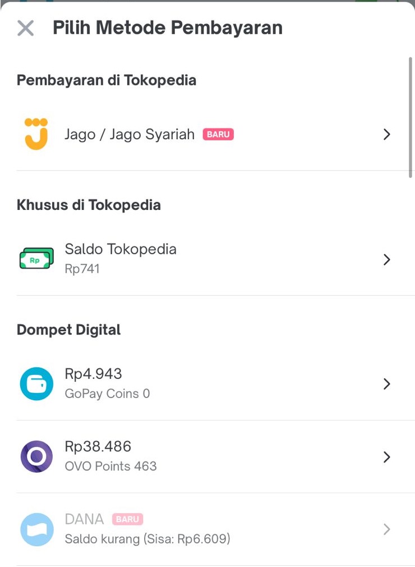The image size is (415, 567).
Task: Open the Saldo Tokopedia chevron arrow
Action: (387, 259)
